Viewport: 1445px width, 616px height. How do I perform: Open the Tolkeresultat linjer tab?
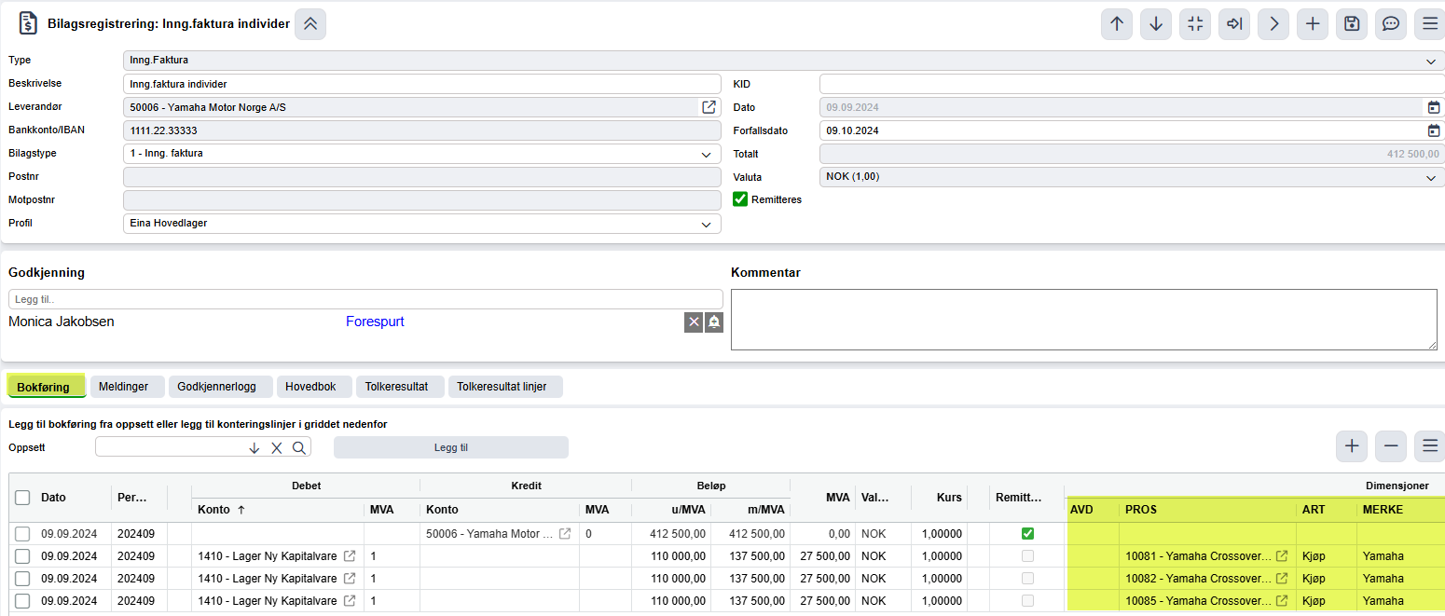(x=505, y=387)
